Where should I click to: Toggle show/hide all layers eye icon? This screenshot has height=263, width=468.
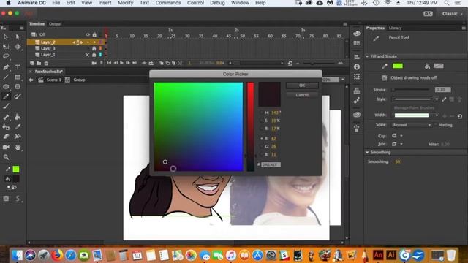pos(88,34)
